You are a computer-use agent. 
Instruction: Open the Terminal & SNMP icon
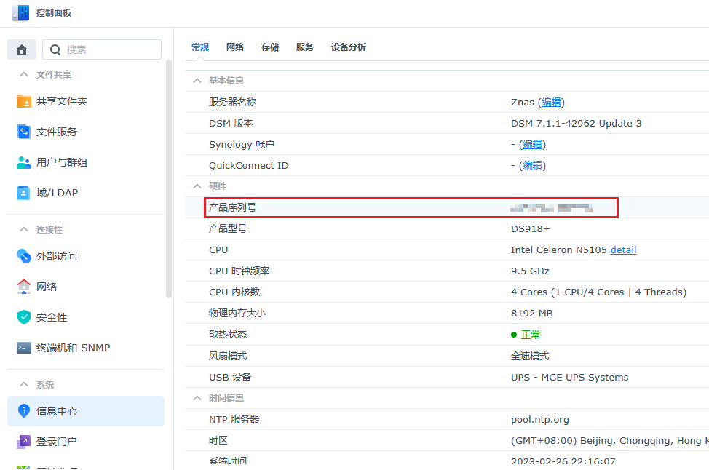coord(23,348)
